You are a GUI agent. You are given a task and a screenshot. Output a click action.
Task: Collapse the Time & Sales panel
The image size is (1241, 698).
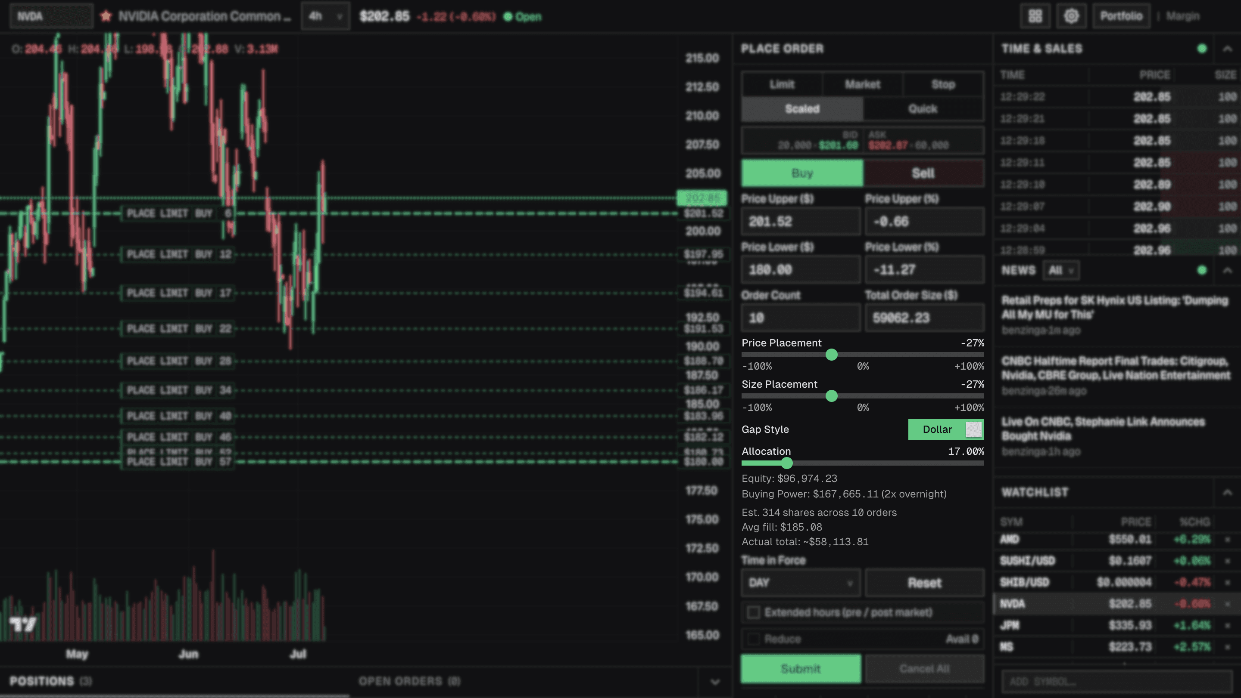[1227, 49]
